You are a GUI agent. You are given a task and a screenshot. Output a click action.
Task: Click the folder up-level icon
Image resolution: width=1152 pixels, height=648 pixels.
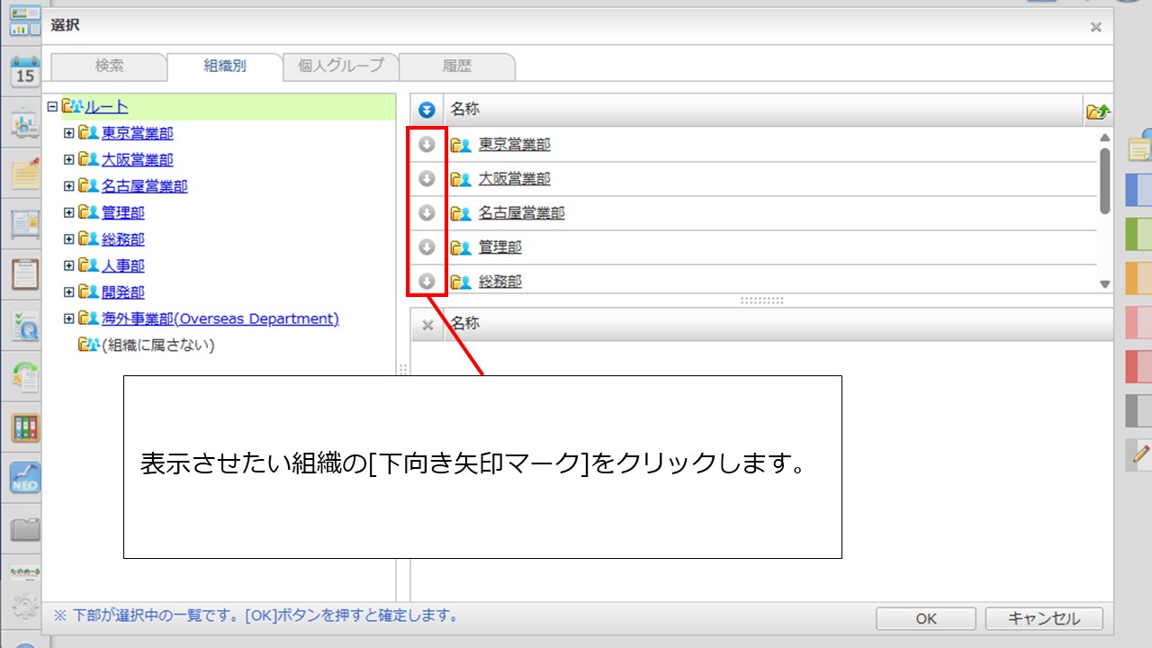1098,111
